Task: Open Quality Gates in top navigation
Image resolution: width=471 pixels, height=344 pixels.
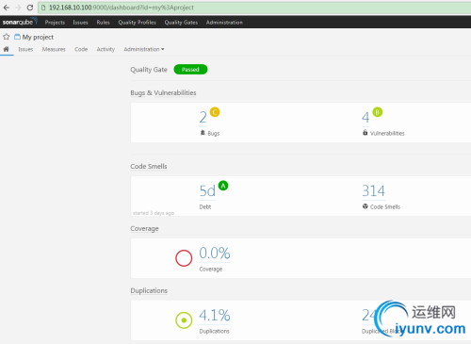Action: pos(181,23)
